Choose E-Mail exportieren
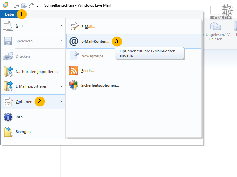The image size is (237, 177). pos(33,86)
